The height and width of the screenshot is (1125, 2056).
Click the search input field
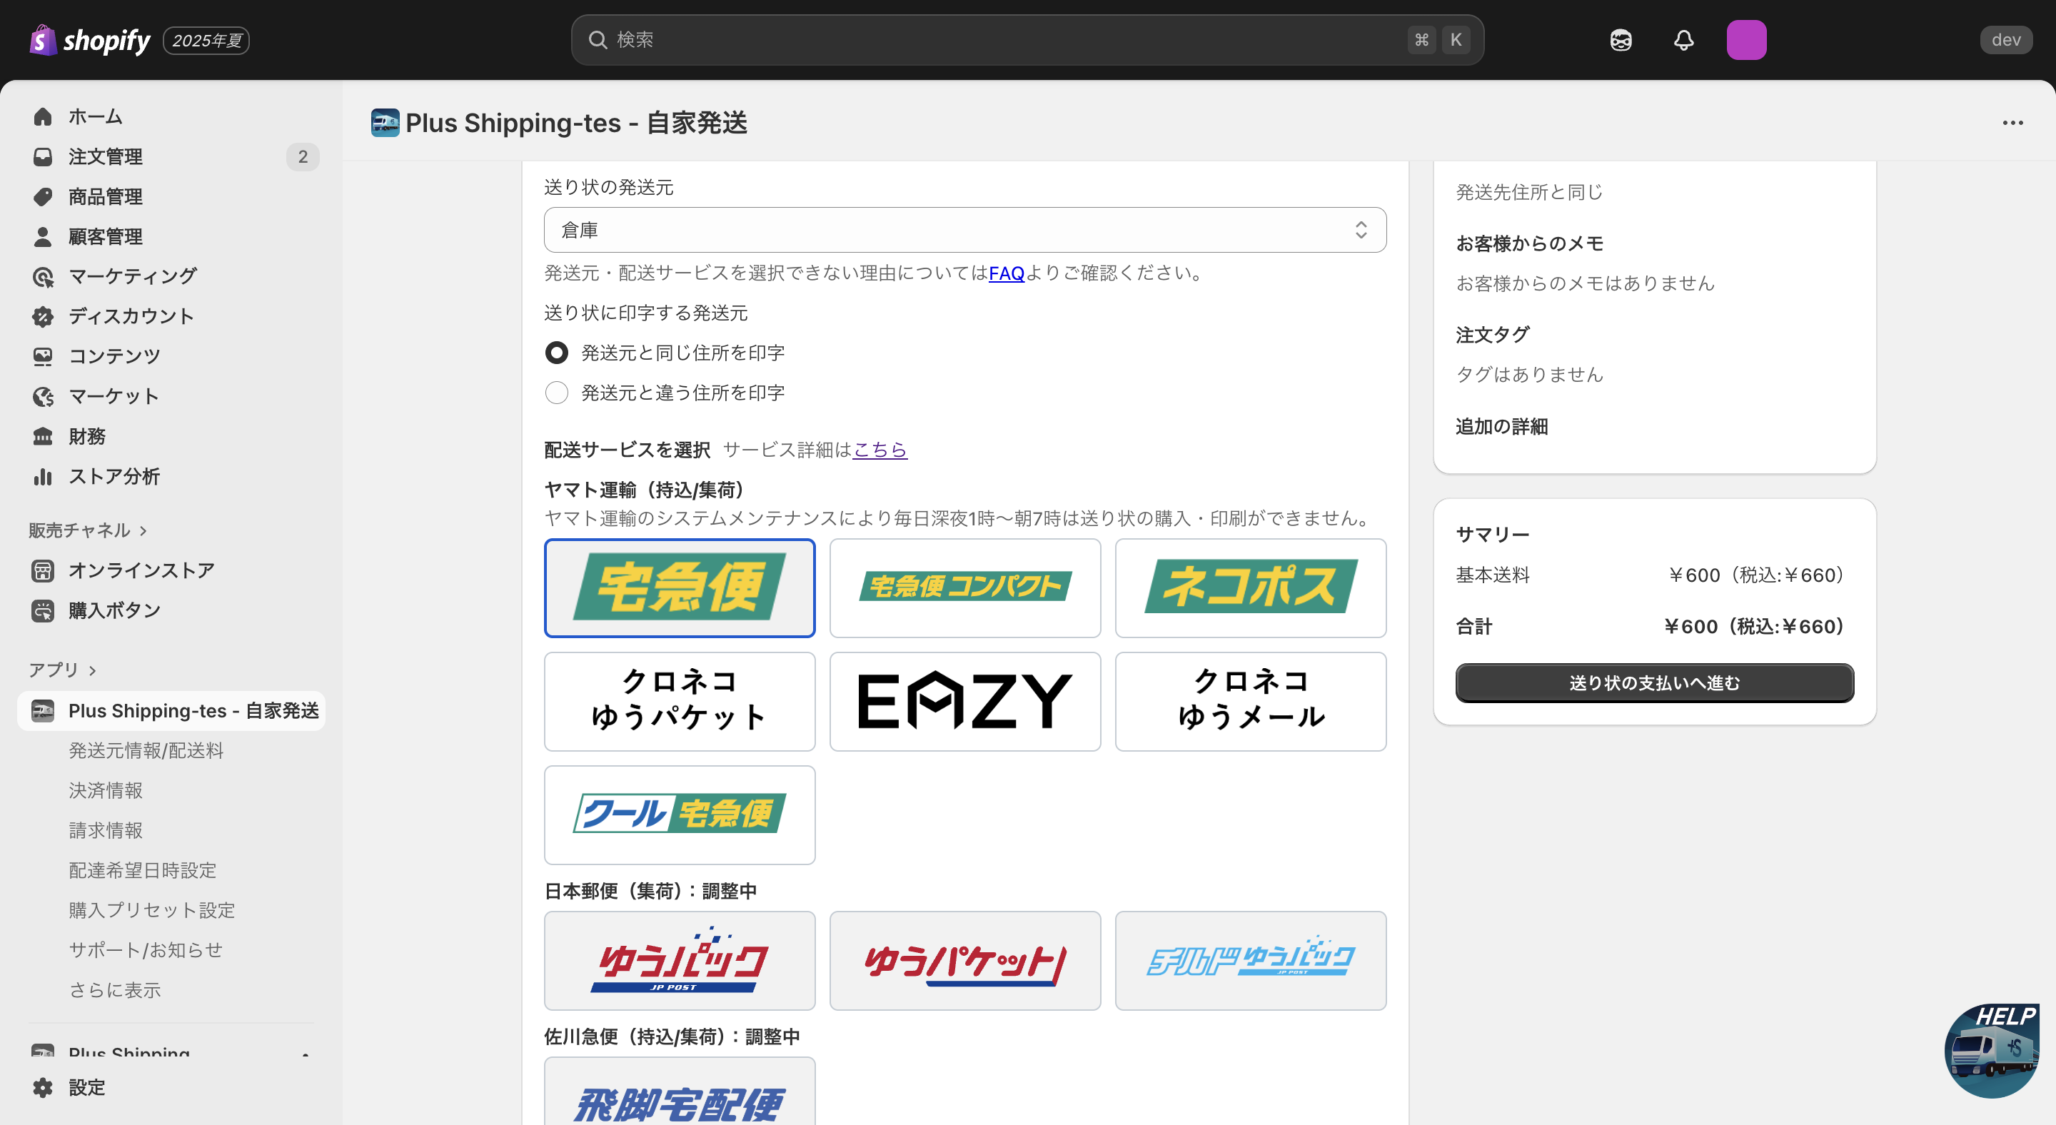pos(1006,40)
